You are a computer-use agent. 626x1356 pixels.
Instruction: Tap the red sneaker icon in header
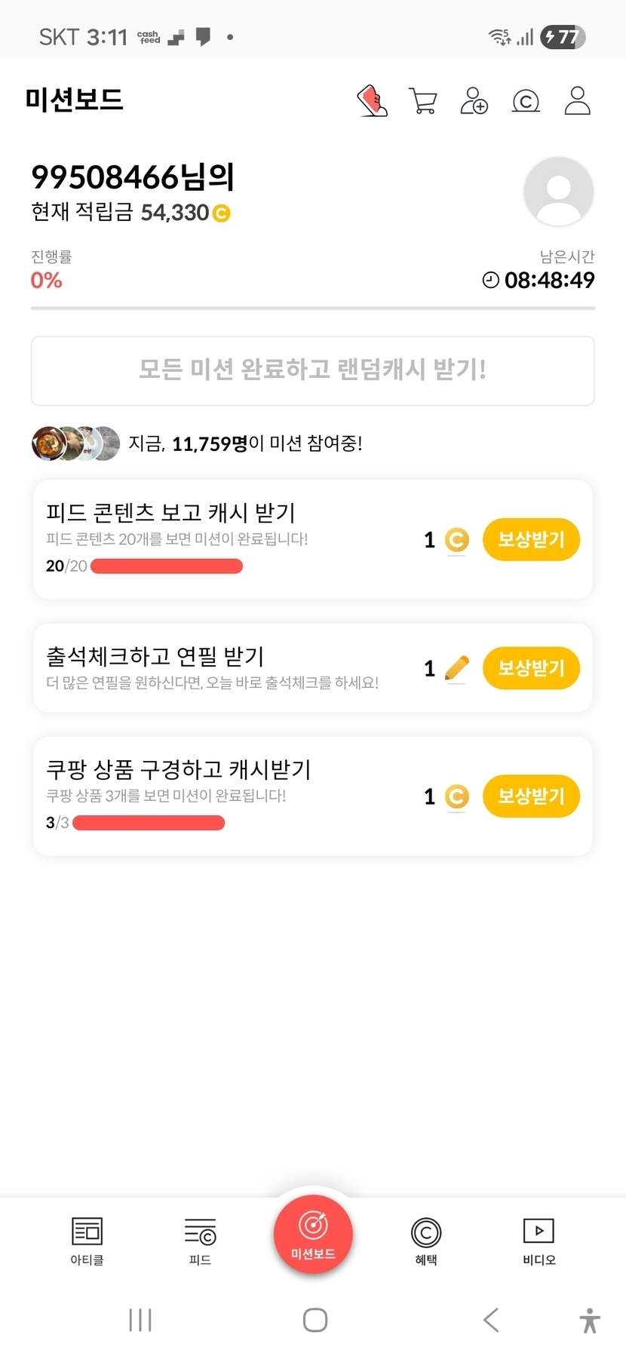[x=372, y=100]
